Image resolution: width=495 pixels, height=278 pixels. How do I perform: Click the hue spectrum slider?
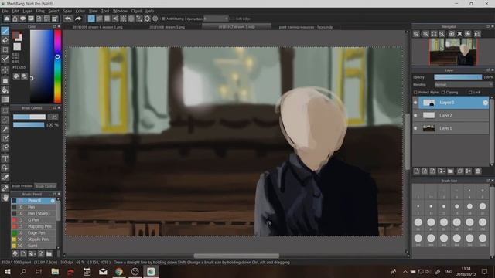coord(57,66)
